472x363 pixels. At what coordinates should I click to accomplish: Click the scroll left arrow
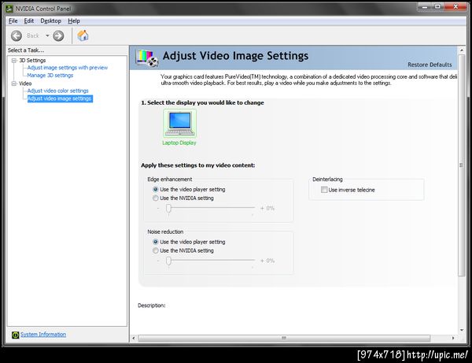coord(134,338)
